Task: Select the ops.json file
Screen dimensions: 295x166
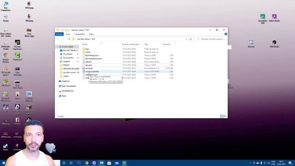Action: [x=88, y=65]
